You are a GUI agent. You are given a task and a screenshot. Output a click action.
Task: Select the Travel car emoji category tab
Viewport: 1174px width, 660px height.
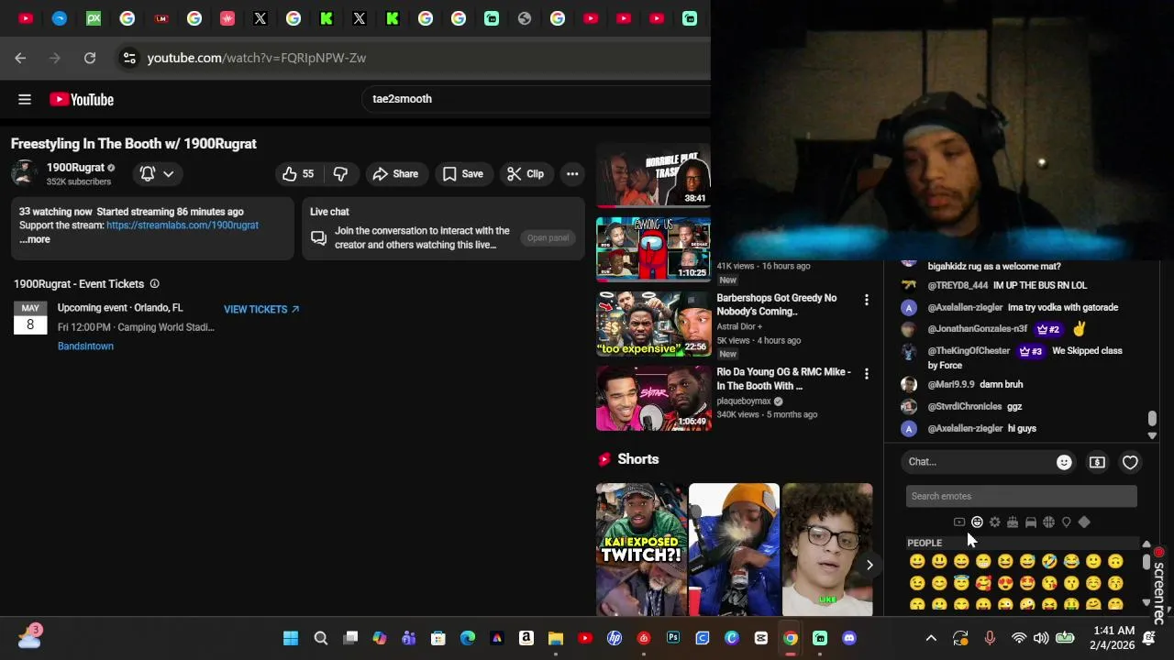(x=1031, y=522)
